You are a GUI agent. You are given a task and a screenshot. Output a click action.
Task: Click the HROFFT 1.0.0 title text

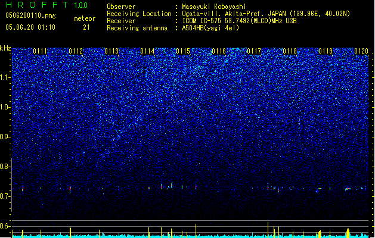(47, 5)
